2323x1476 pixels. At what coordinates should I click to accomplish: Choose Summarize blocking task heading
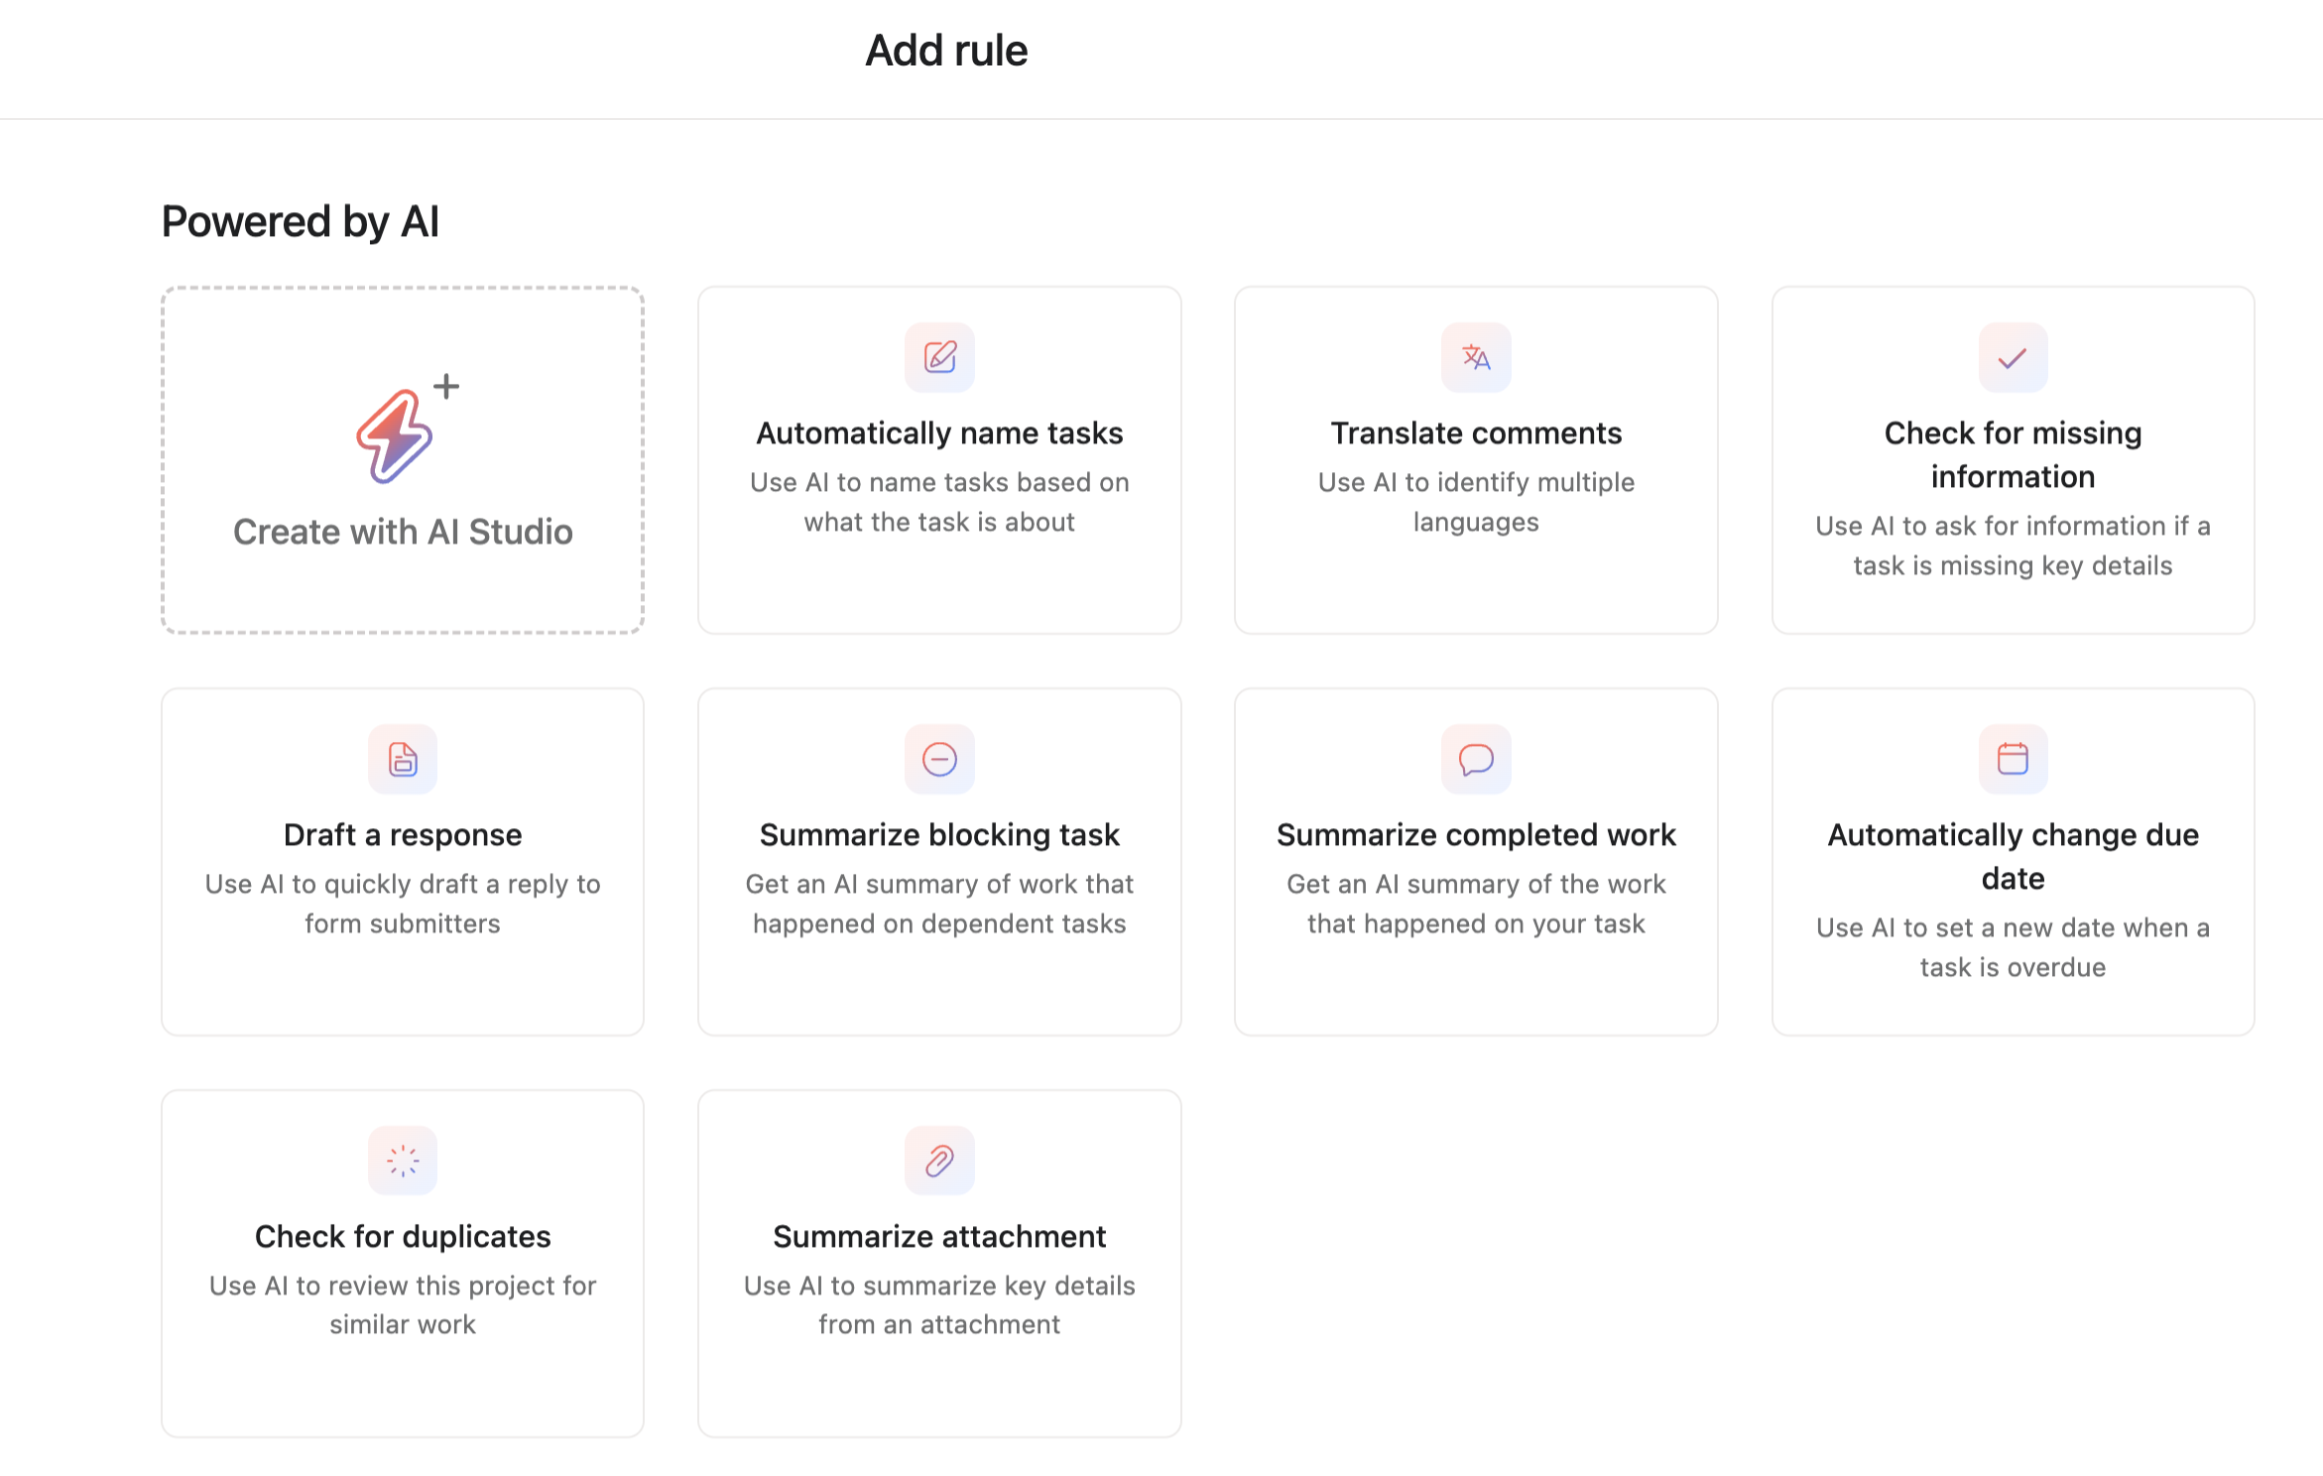coord(939,835)
